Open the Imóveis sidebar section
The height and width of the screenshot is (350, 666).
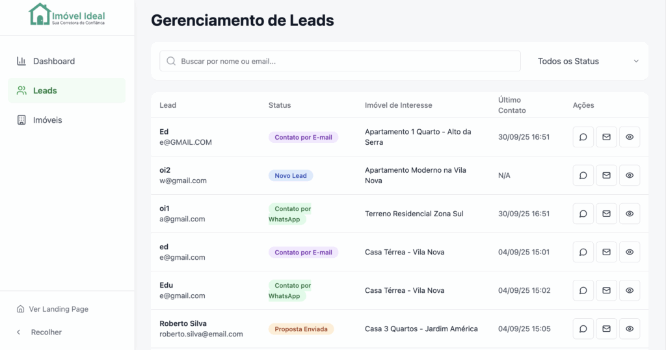(47, 120)
